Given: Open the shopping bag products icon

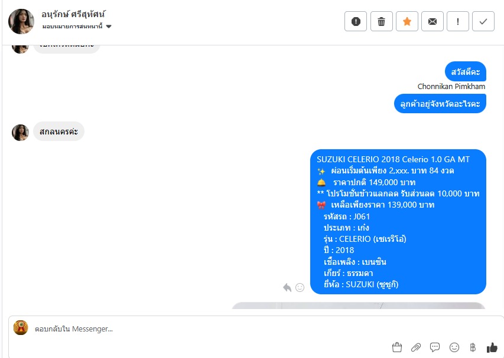Looking at the screenshot, I should coord(397,347).
